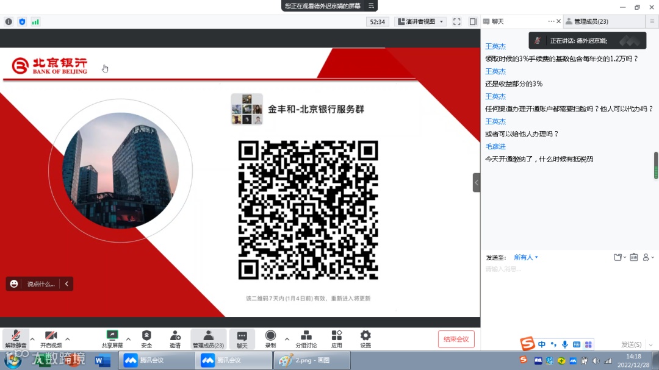This screenshot has width=659, height=370.
Task: Open 2.png - 画图 taskbar window
Action: (x=311, y=360)
